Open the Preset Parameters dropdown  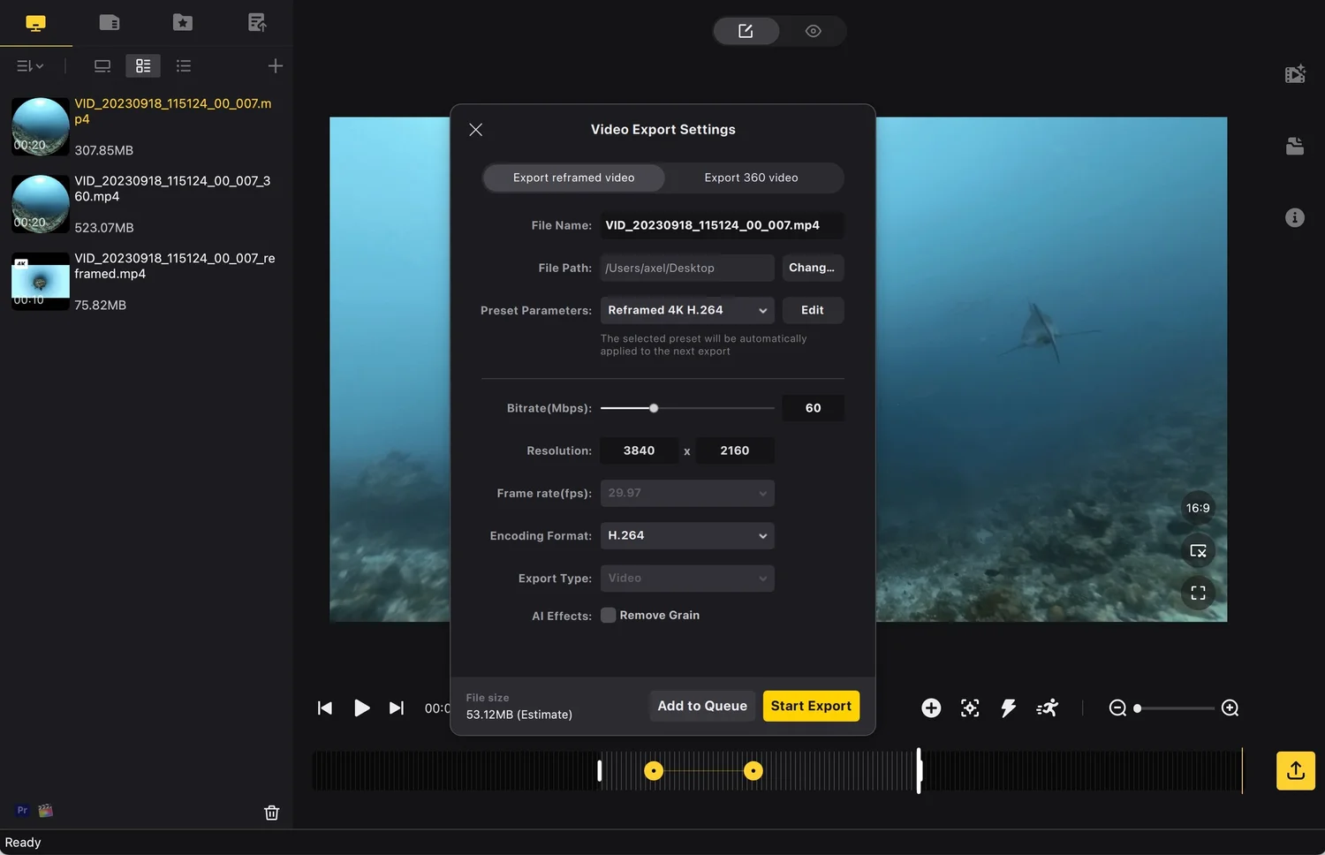point(687,310)
